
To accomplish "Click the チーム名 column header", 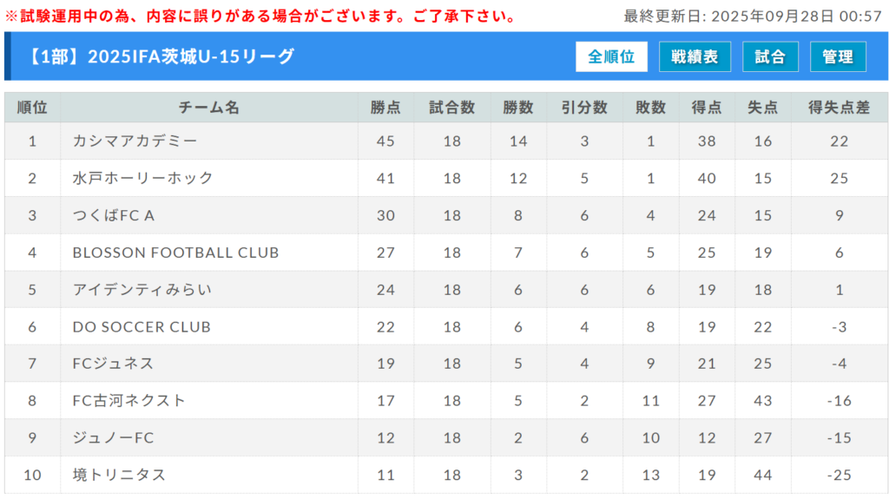I will click(x=209, y=108).
